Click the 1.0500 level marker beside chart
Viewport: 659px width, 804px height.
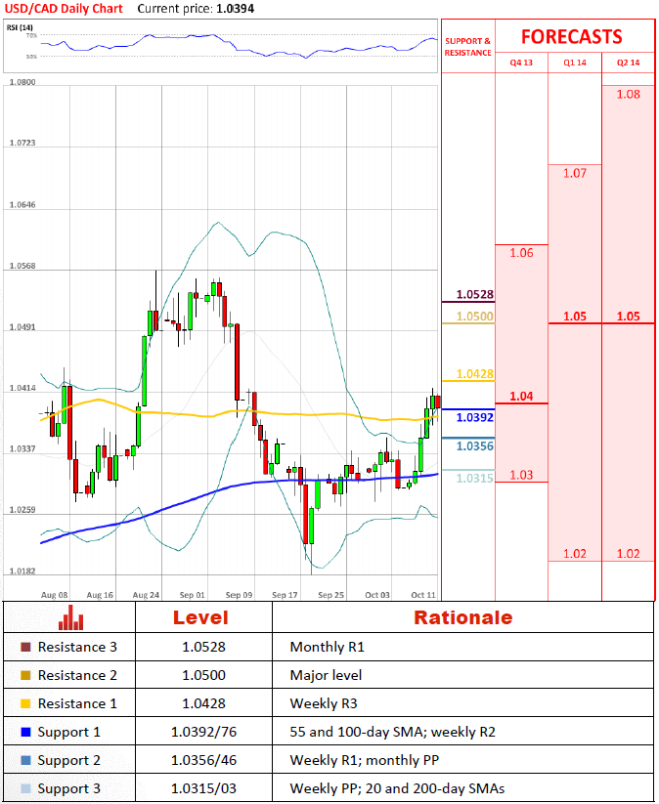(475, 316)
